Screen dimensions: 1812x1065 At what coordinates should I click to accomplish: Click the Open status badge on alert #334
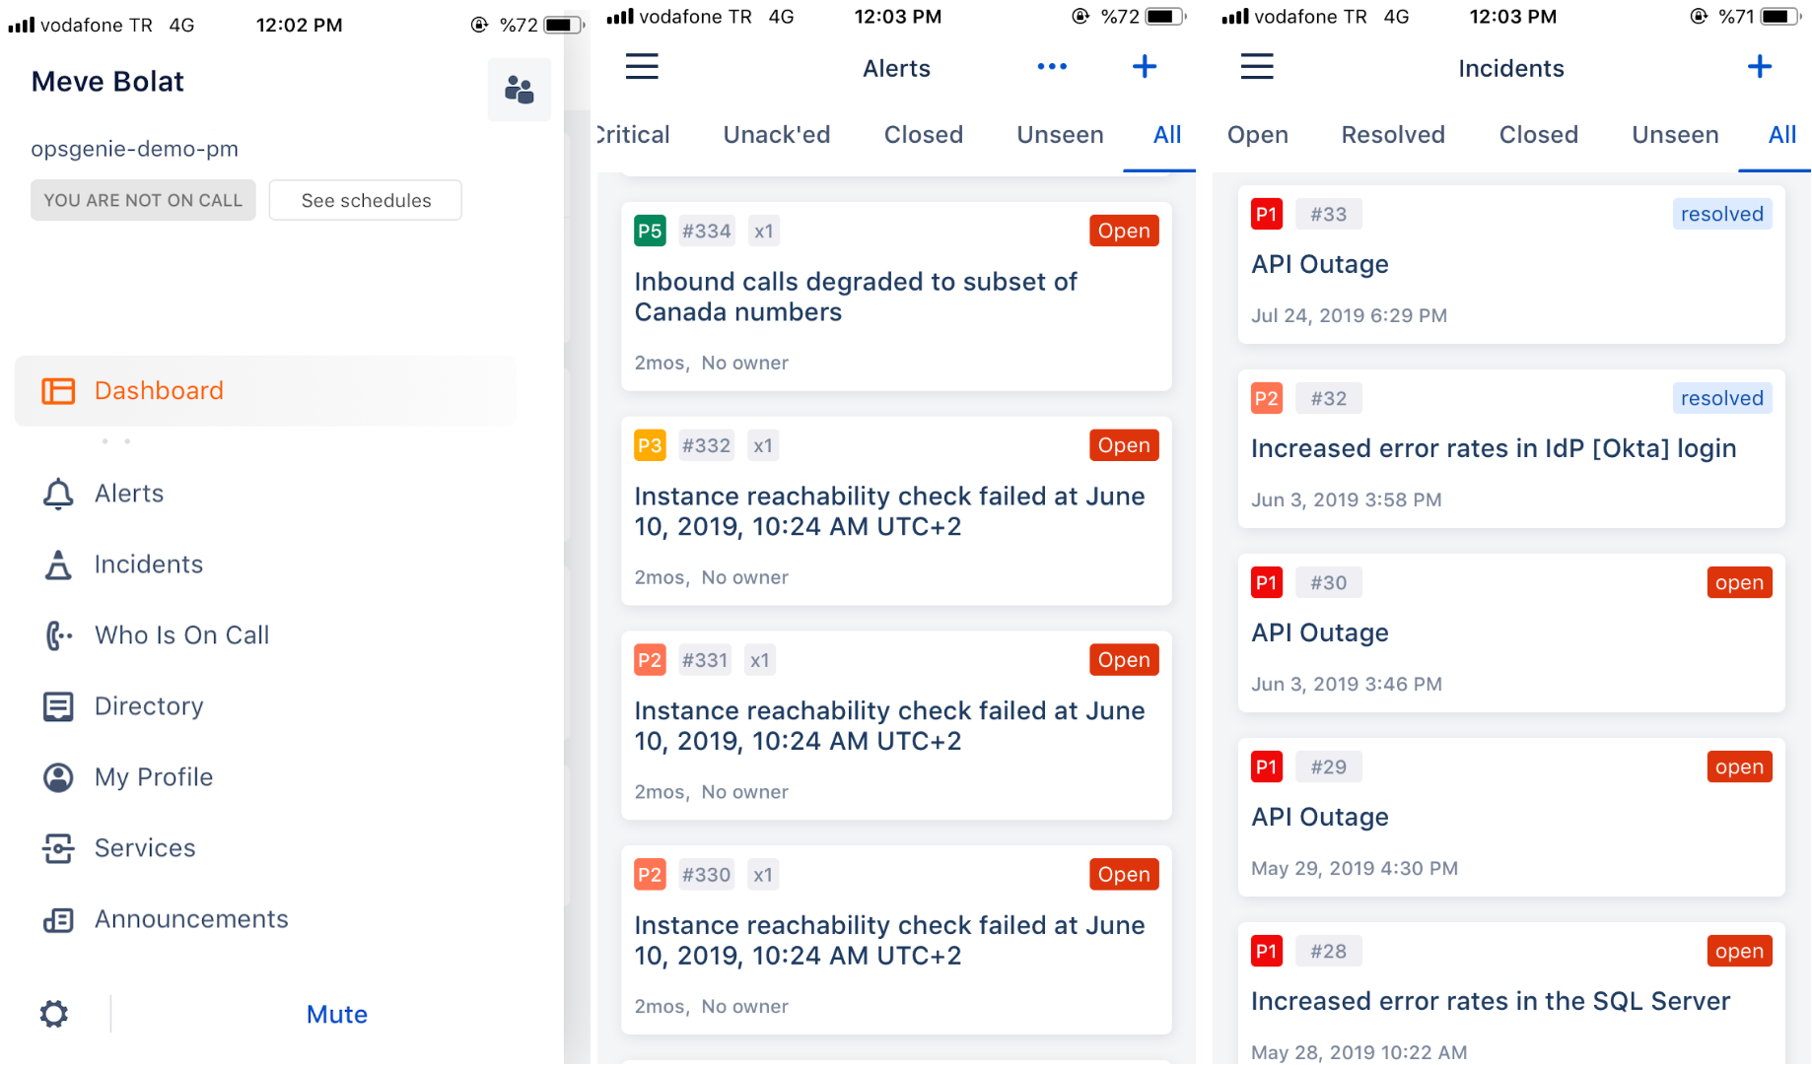click(x=1124, y=231)
